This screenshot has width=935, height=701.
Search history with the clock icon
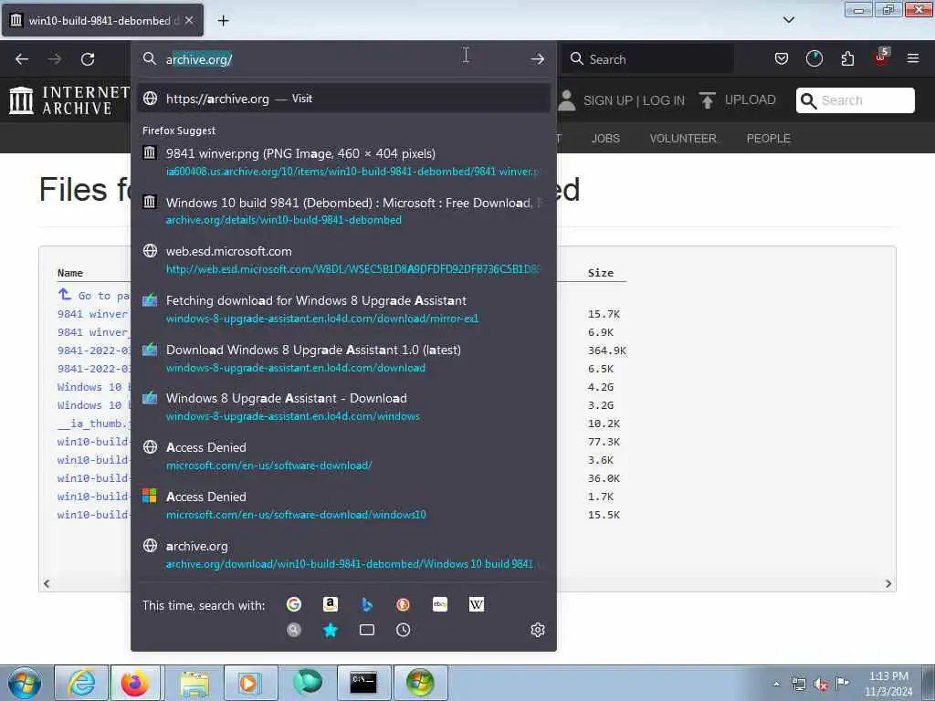403,630
